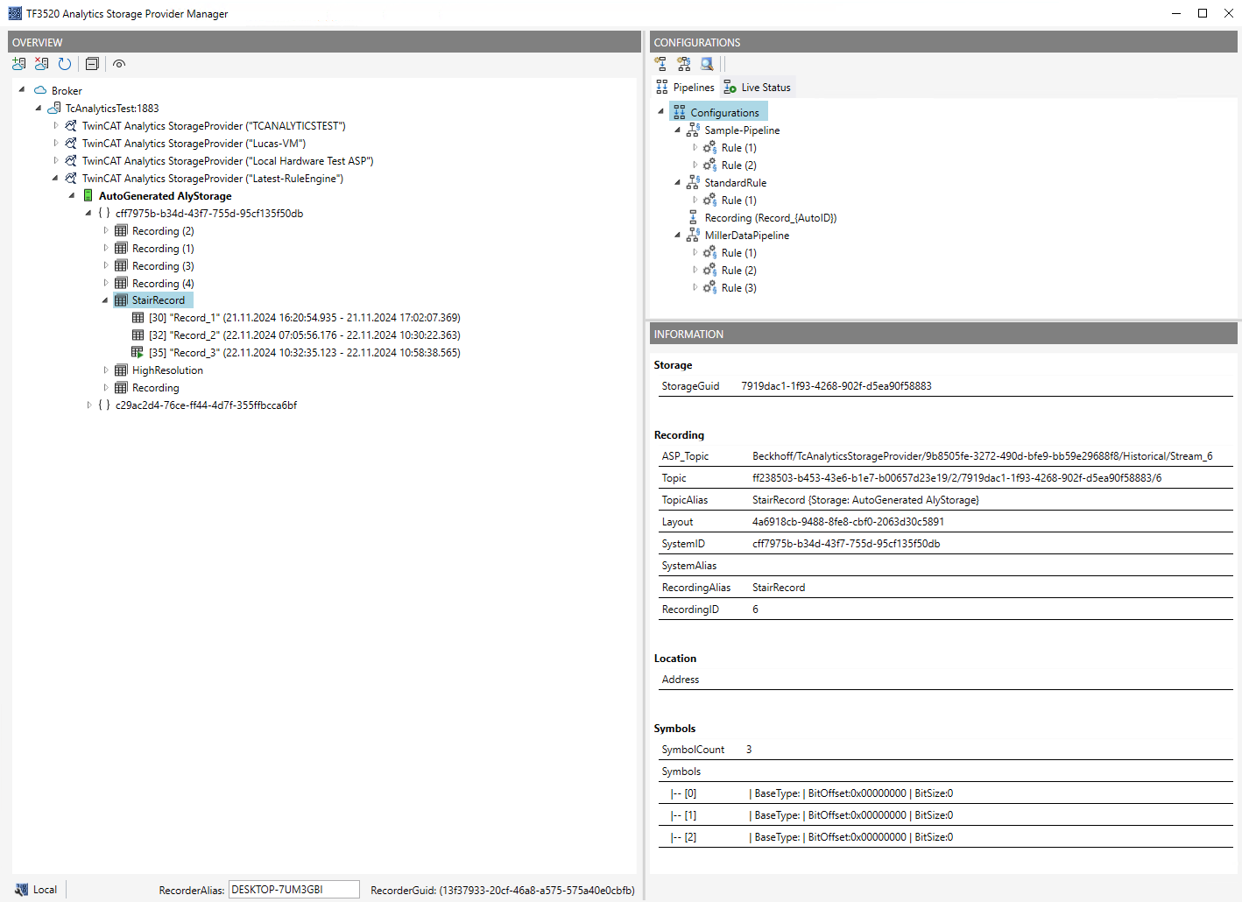The image size is (1242, 902).
Task: Expand the c29ac2d4 system node
Action: click(89, 405)
